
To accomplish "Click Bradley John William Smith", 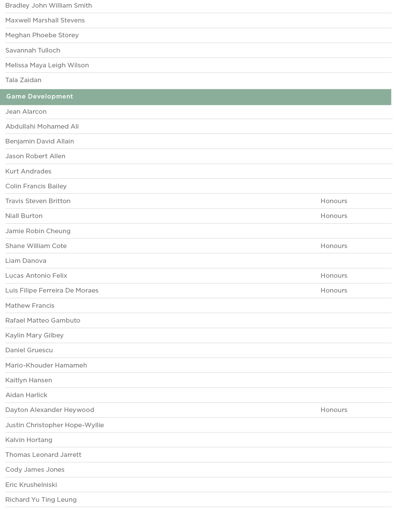I will click(x=48, y=5).
